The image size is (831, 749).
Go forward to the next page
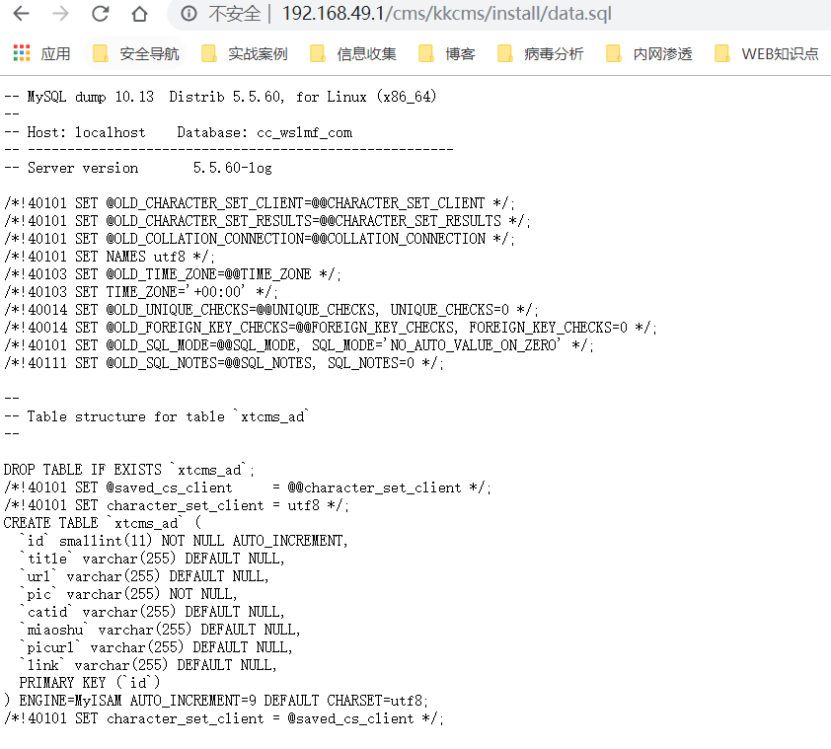[x=60, y=13]
